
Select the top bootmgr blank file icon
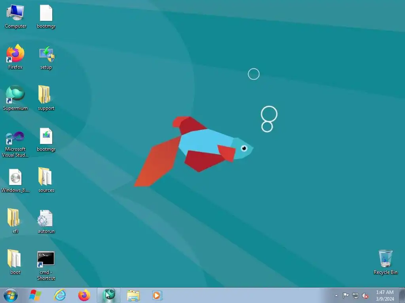point(46,17)
